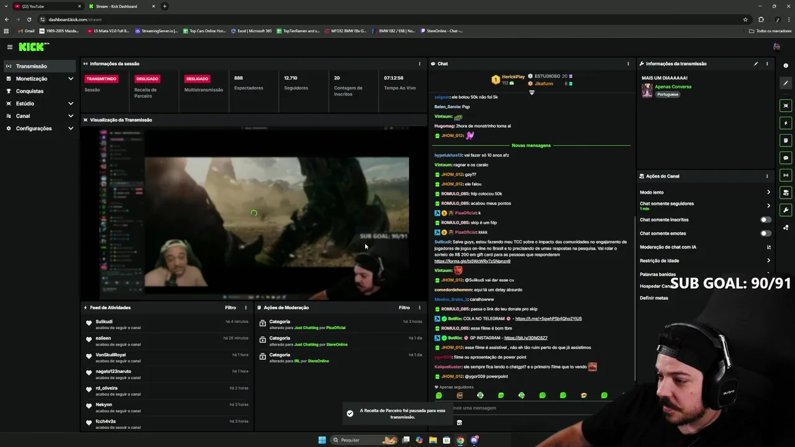The width and height of the screenshot is (795, 447).
Task: Toggle Chat somente emotes switch
Action: [766, 233]
